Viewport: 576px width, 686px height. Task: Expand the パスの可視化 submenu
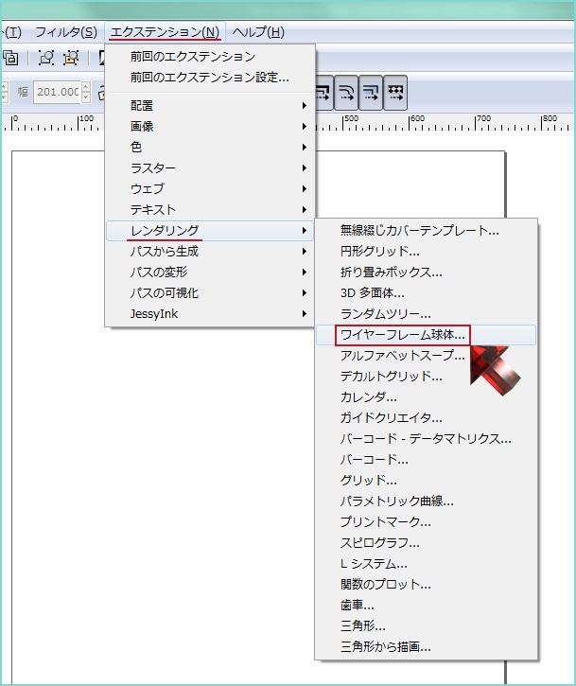pos(209,292)
